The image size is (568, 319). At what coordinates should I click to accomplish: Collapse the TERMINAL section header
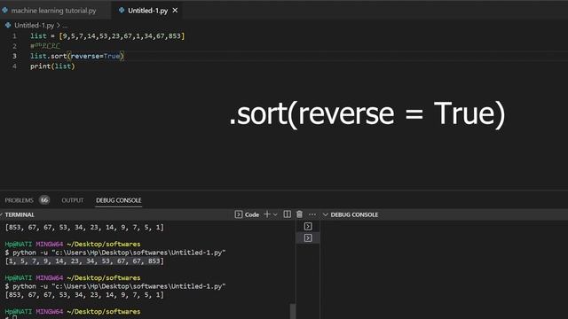[20, 214]
